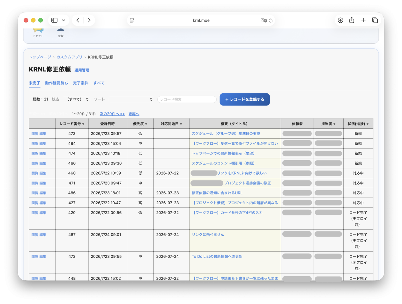402x304 pixels.
Task: Switch to すべて tab
Action: [x=99, y=83]
